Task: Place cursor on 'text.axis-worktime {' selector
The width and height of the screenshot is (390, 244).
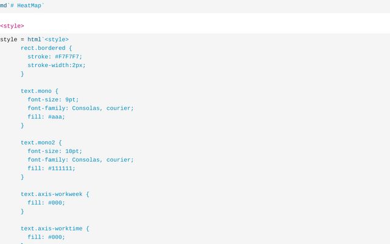Action: 55,229
